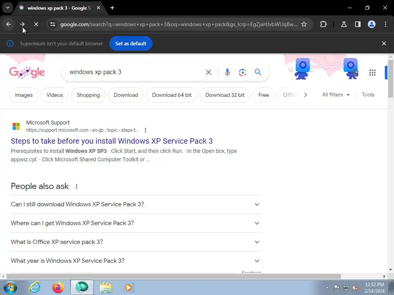The width and height of the screenshot is (394, 295).
Task: Apply the Download filter chip
Action: point(126,95)
